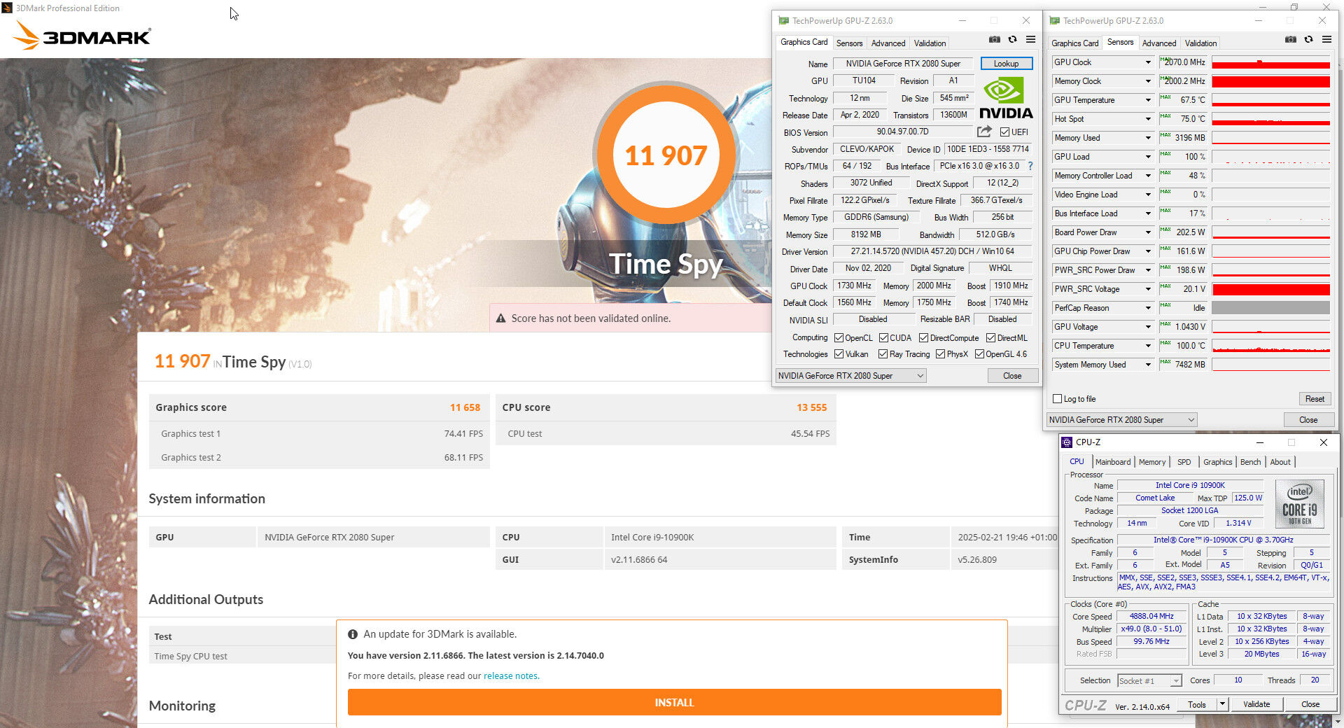Image resolution: width=1344 pixels, height=728 pixels.
Task: Toggle the CUDA checkbox
Action: point(883,338)
